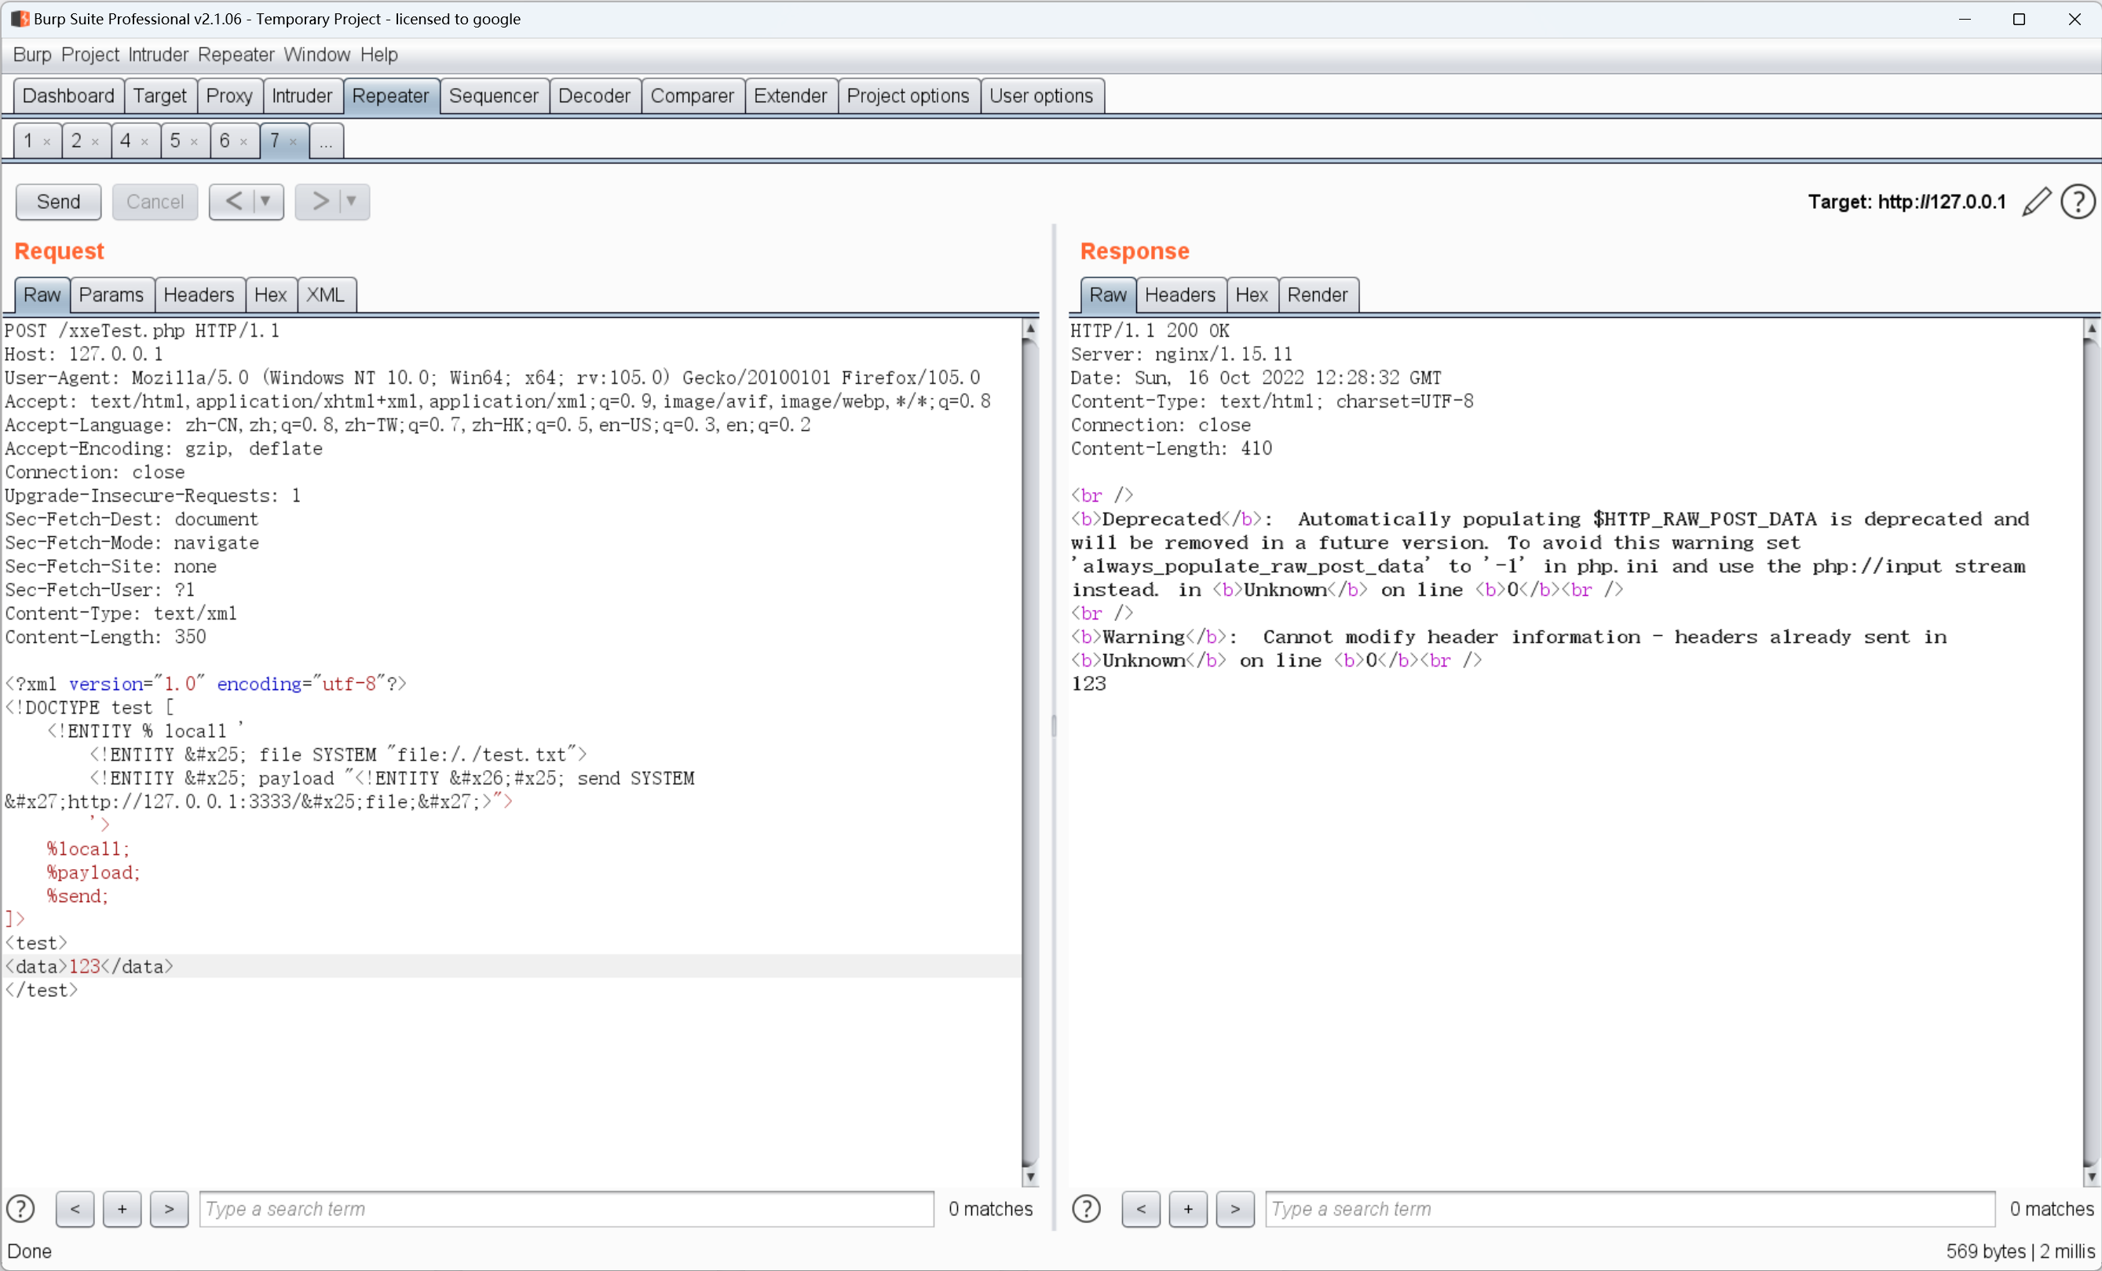This screenshot has width=2102, height=1271.
Task: Close Repeater tab 1
Action: pyautogui.click(x=47, y=141)
